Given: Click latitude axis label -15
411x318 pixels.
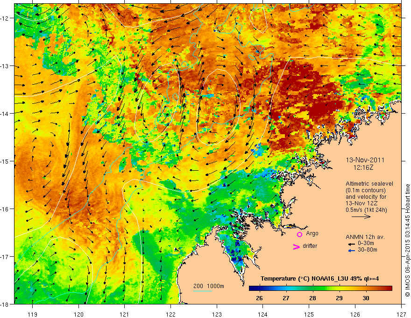Looking at the screenshot, I should click(x=5, y=161).
